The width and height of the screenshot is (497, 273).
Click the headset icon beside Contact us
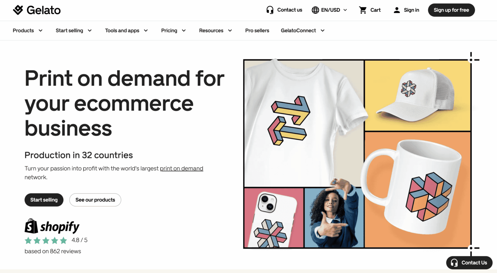point(270,10)
